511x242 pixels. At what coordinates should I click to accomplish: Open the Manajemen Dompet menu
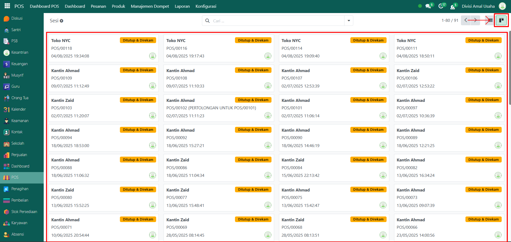coord(150,6)
